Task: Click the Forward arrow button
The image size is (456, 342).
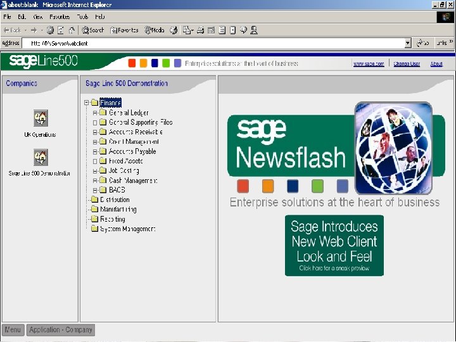Action: pos(34,30)
